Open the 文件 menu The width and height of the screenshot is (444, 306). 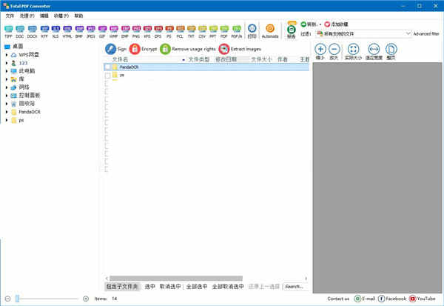coord(10,15)
